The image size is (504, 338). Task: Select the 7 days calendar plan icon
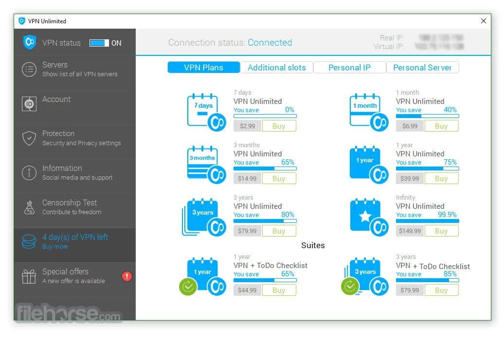206,112
